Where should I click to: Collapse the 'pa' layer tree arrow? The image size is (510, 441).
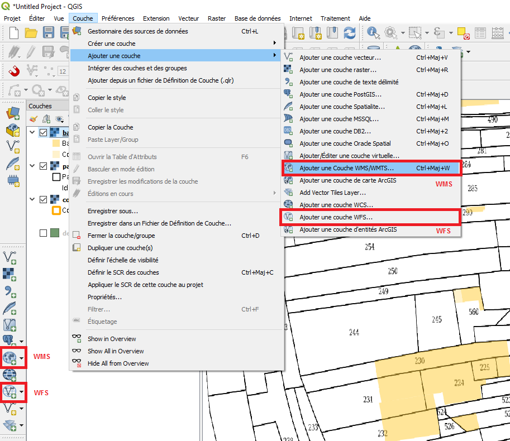[x=32, y=166]
